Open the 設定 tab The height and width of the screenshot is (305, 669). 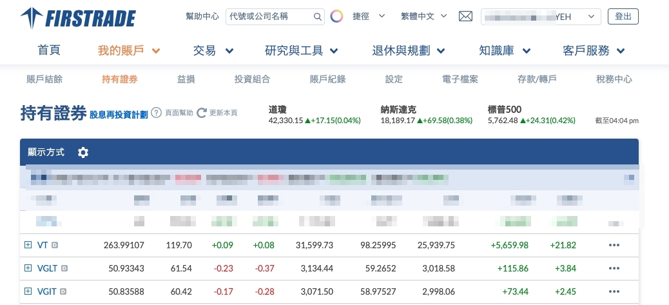point(394,79)
